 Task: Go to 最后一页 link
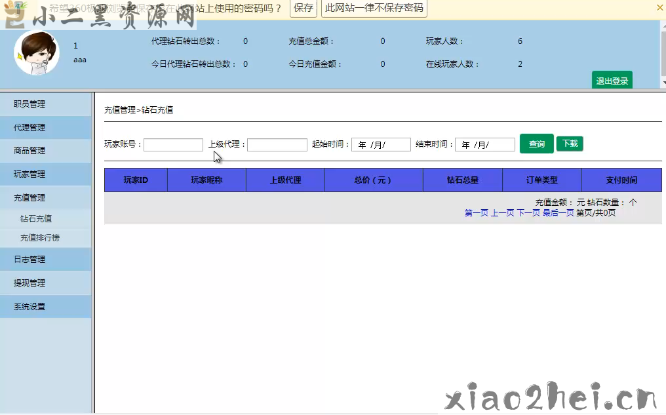558,213
